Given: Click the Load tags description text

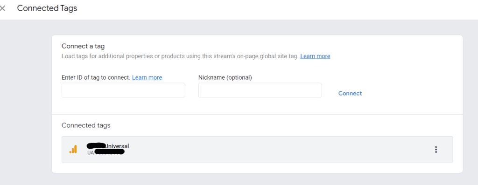Looking at the screenshot, I should 180,56.
